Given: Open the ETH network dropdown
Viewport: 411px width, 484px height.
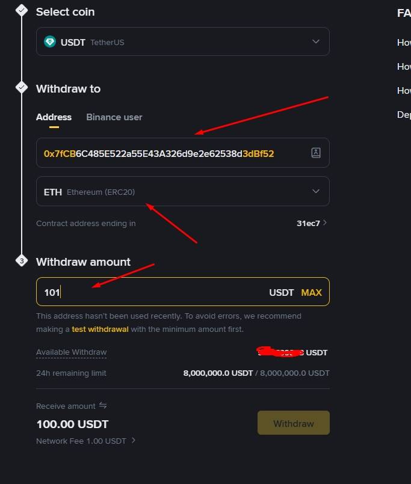Looking at the screenshot, I should coord(316,191).
